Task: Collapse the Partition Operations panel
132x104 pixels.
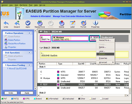Action: (x=29, y=33)
